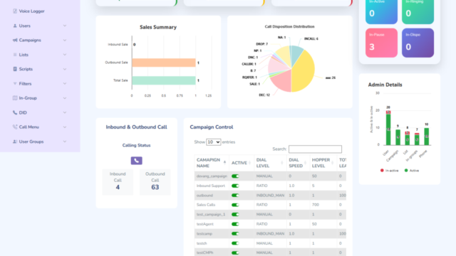Viewport: 456px width, 256px height.
Task: Click Sales Calls campaign name
Action: 206,205
